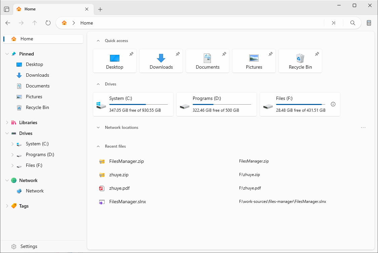Viewport: 378px width, 253px height.
Task: Add a new tab with plus button
Action: 100,9
